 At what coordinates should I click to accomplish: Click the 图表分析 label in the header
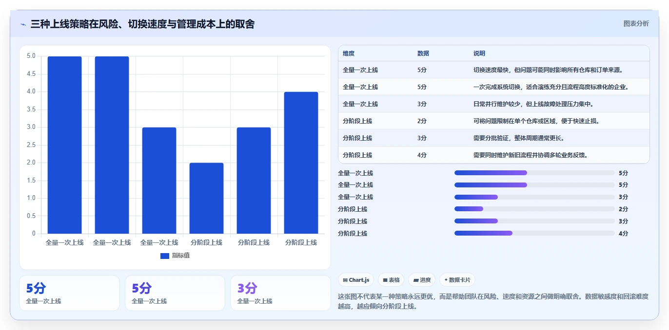[636, 23]
